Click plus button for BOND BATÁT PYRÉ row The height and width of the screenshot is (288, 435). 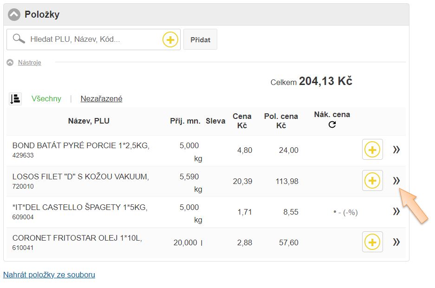click(372, 150)
